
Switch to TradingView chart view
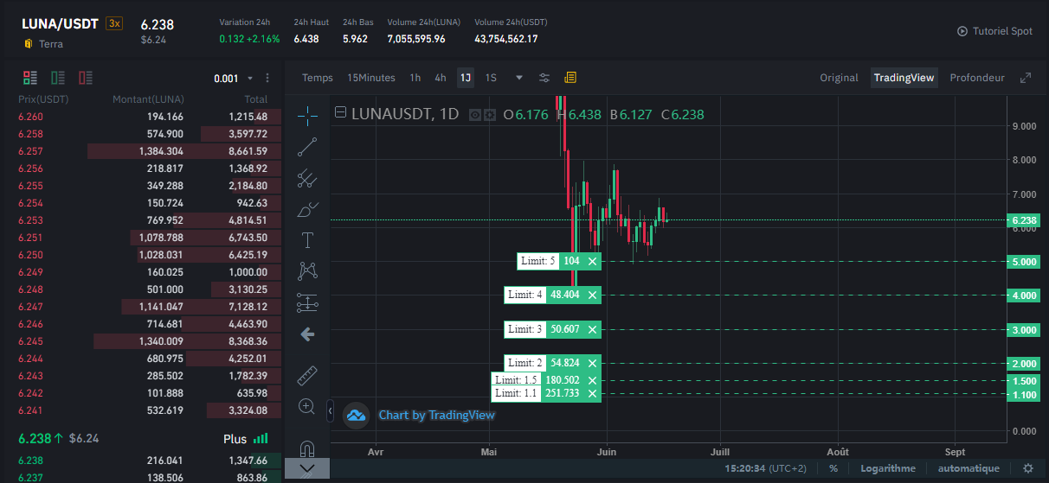click(904, 78)
